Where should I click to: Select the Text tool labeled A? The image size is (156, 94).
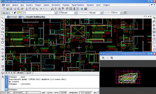coord(3,77)
